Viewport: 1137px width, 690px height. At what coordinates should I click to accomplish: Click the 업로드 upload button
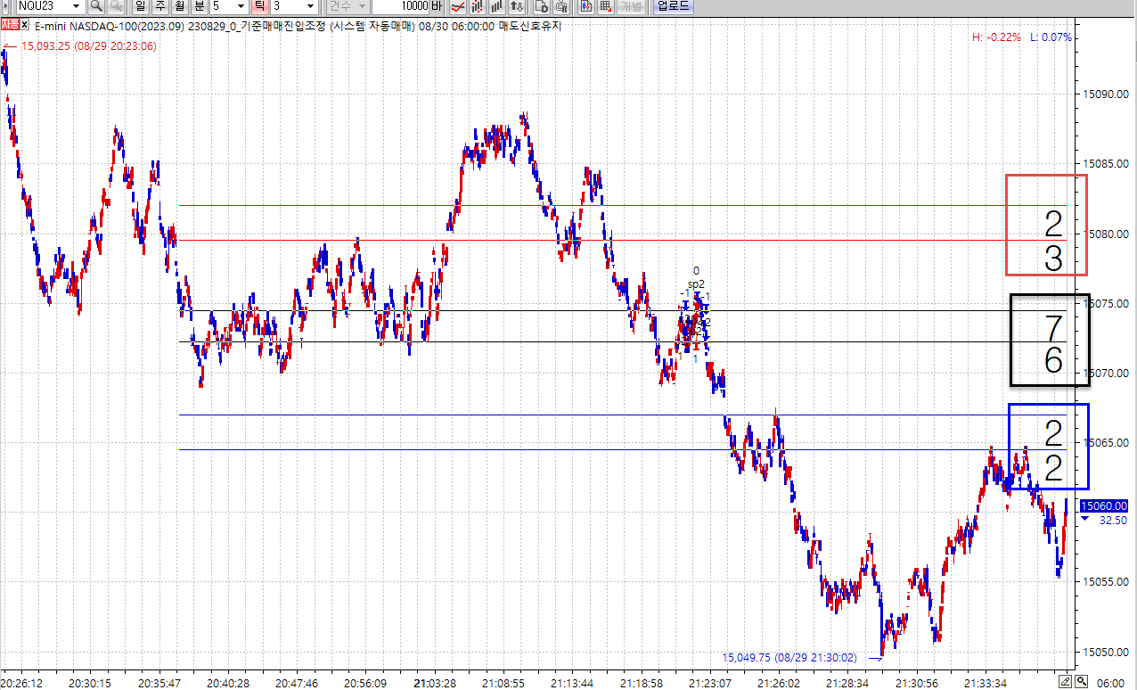[x=672, y=6]
